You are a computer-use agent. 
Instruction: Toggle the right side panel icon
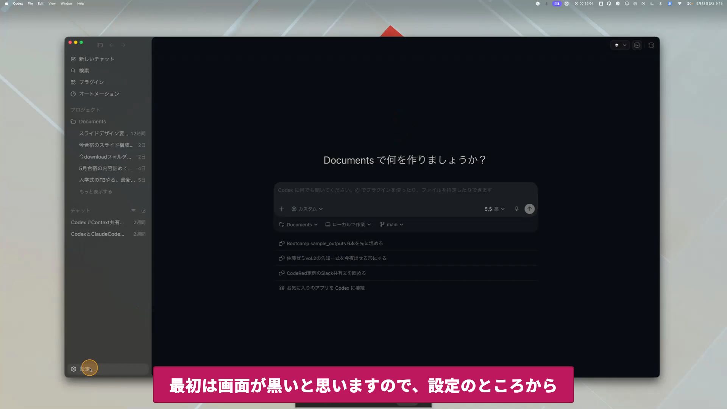click(651, 45)
